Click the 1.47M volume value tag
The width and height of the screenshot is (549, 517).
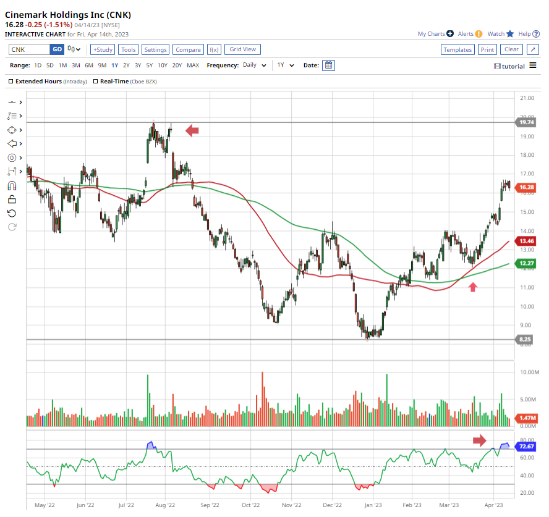[526, 418]
